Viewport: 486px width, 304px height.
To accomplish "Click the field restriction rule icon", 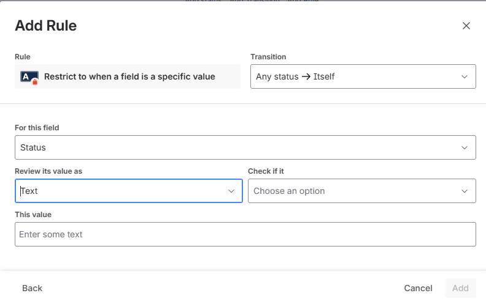I will coord(29,77).
